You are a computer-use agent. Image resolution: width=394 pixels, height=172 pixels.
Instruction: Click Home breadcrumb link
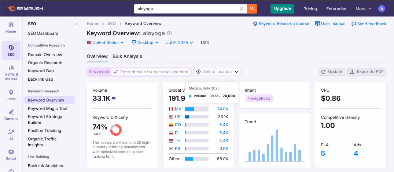(x=92, y=23)
